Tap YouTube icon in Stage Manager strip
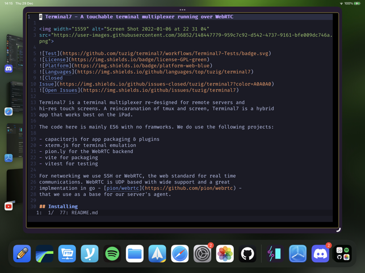The width and height of the screenshot is (365, 273). 9,206
